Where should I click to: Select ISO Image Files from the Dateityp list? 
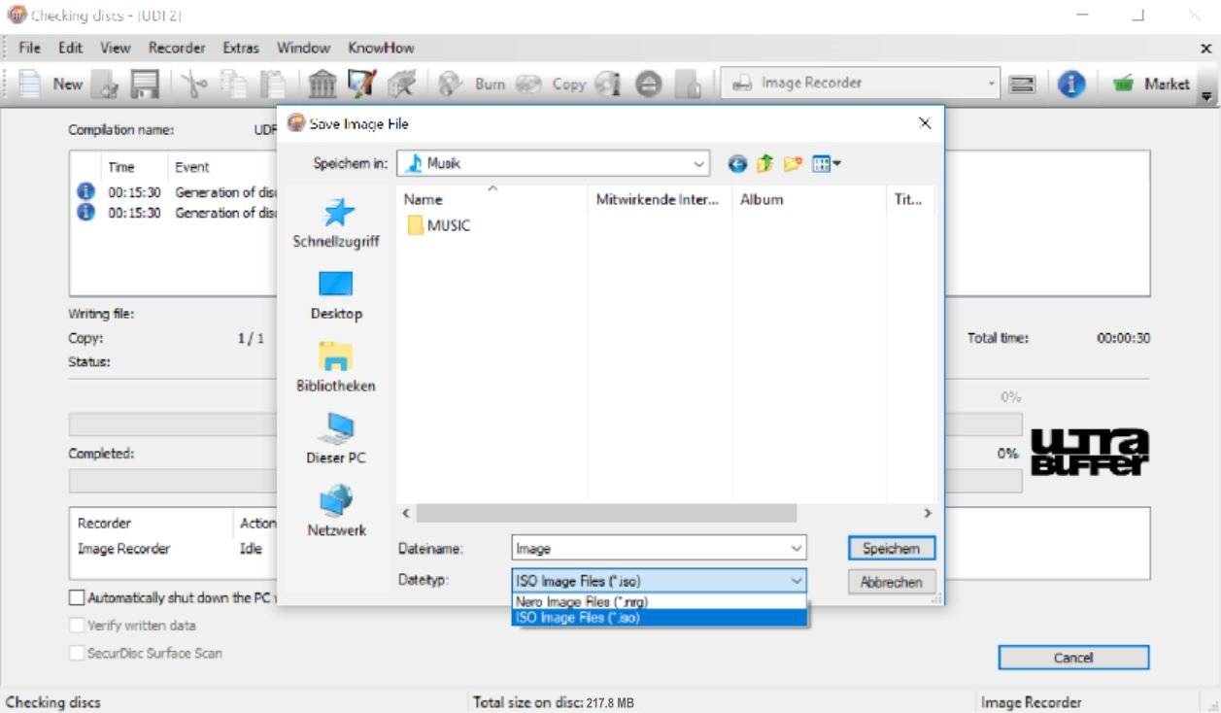(x=659, y=617)
